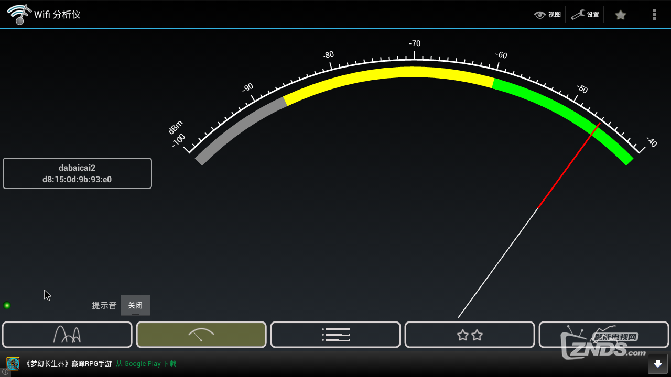Switch to the access point list tab
Image resolution: width=671 pixels, height=377 pixels.
335,335
